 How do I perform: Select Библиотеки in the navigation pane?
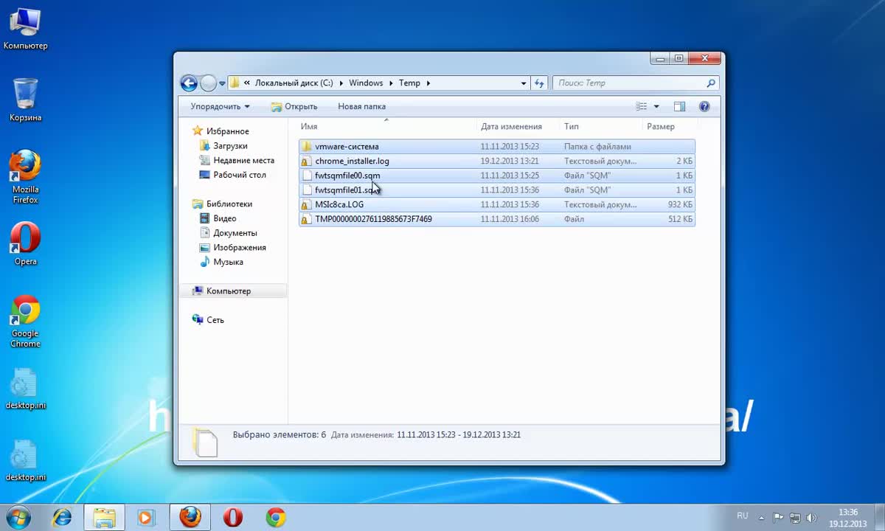pyautogui.click(x=222, y=204)
